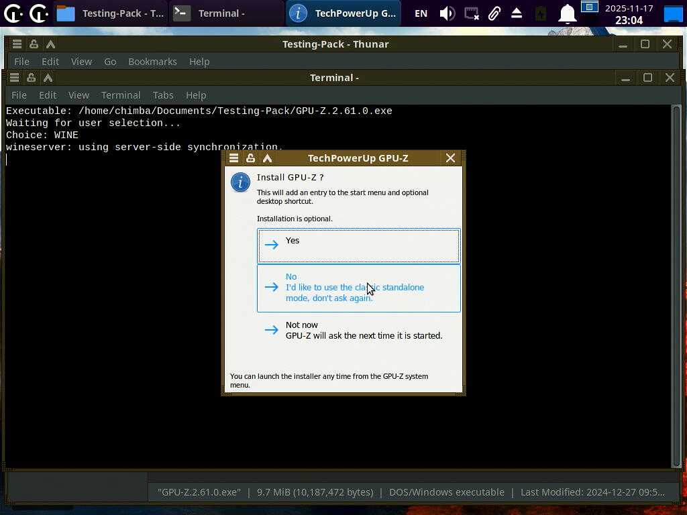The height and width of the screenshot is (515, 687).
Task: Click the Executable path line in terminal
Action: pos(199,111)
